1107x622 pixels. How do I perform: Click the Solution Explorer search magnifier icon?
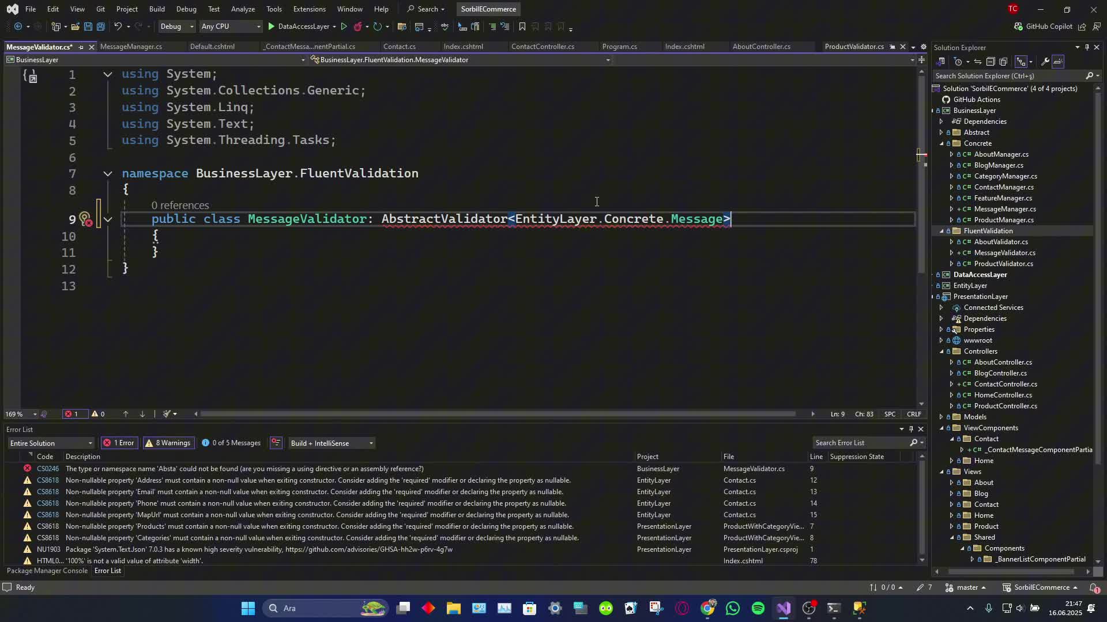1089,76
